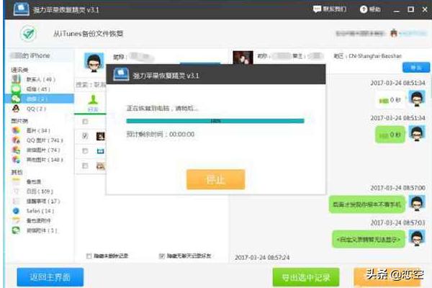
Task: Uncheck the checked contact row checkbox
Action: (x=85, y=135)
